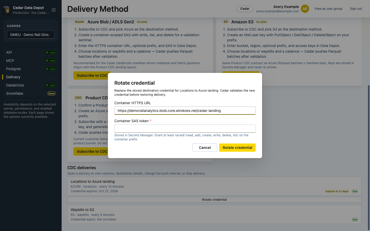Open the MCP section
This screenshot has width=370, height=231.
tap(31, 61)
